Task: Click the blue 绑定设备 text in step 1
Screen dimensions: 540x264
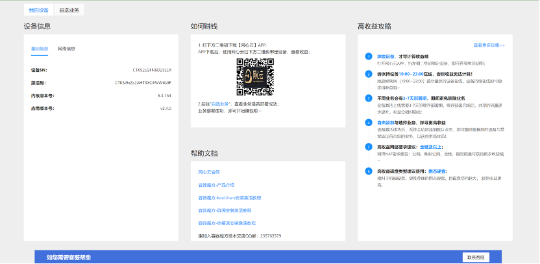Action: click(x=386, y=56)
